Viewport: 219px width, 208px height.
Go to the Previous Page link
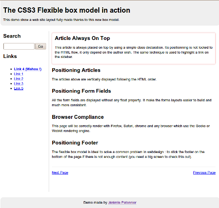pyautogui.click(x=204, y=172)
